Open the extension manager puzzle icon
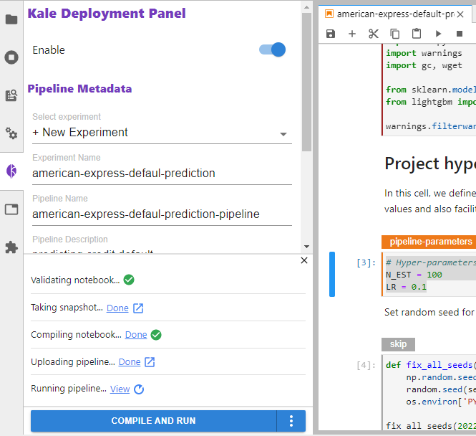This screenshot has height=436, width=476. [11, 247]
